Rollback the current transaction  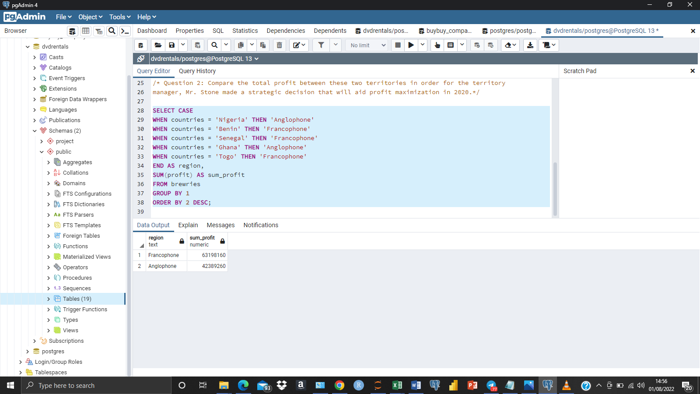coord(490,45)
